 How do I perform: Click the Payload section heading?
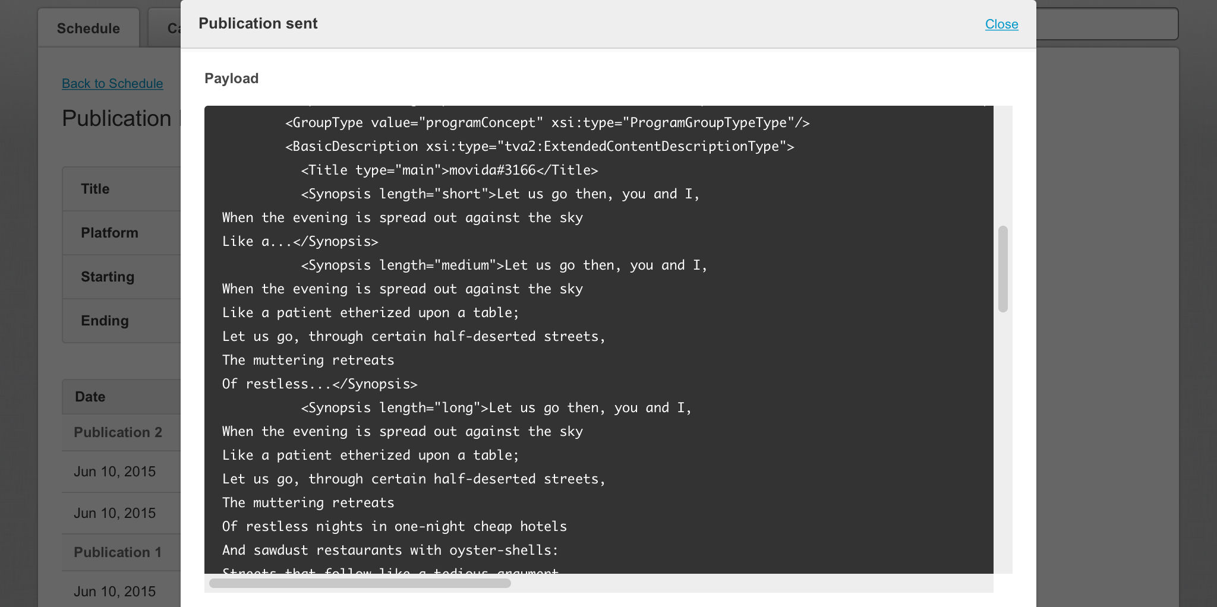(231, 78)
